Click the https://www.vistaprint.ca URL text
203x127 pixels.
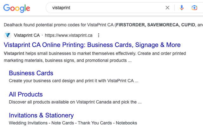(69, 35)
